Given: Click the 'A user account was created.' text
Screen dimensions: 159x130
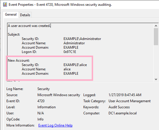Looking at the screenshot, I should [x=29, y=26].
